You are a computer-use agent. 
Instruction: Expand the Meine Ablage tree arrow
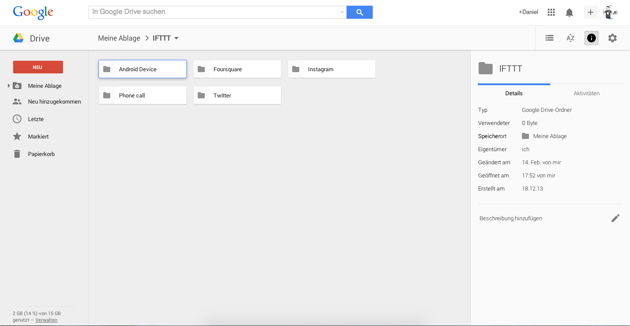9,86
